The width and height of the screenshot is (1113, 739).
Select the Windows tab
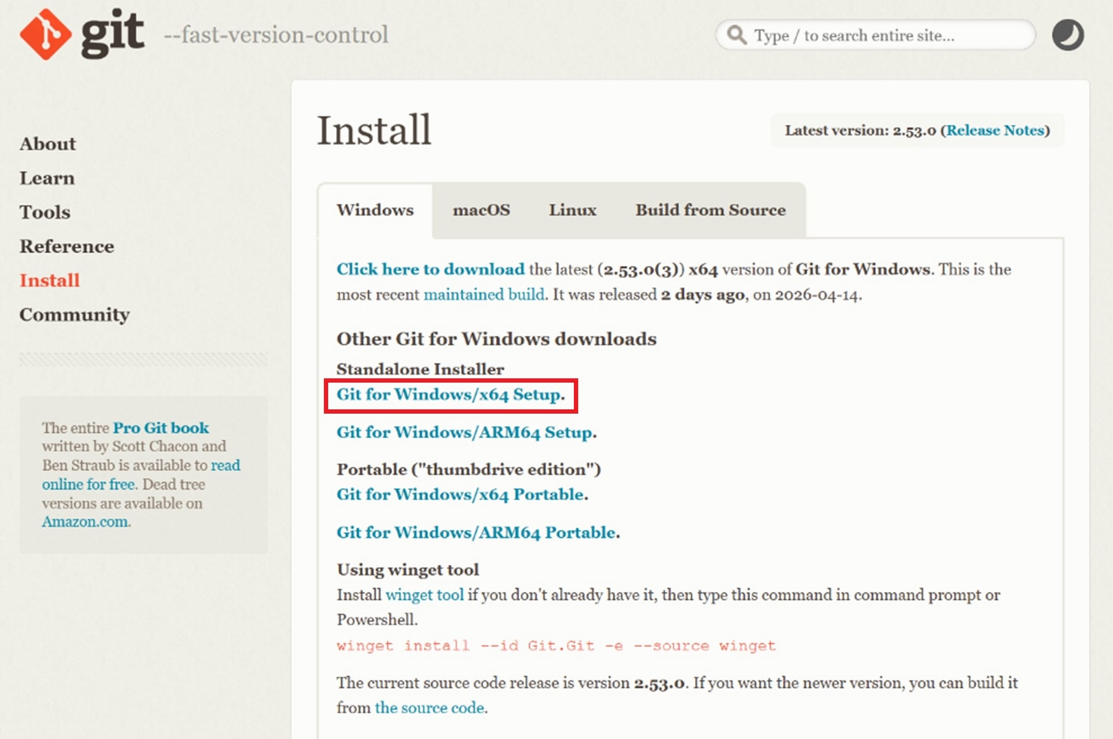click(375, 210)
